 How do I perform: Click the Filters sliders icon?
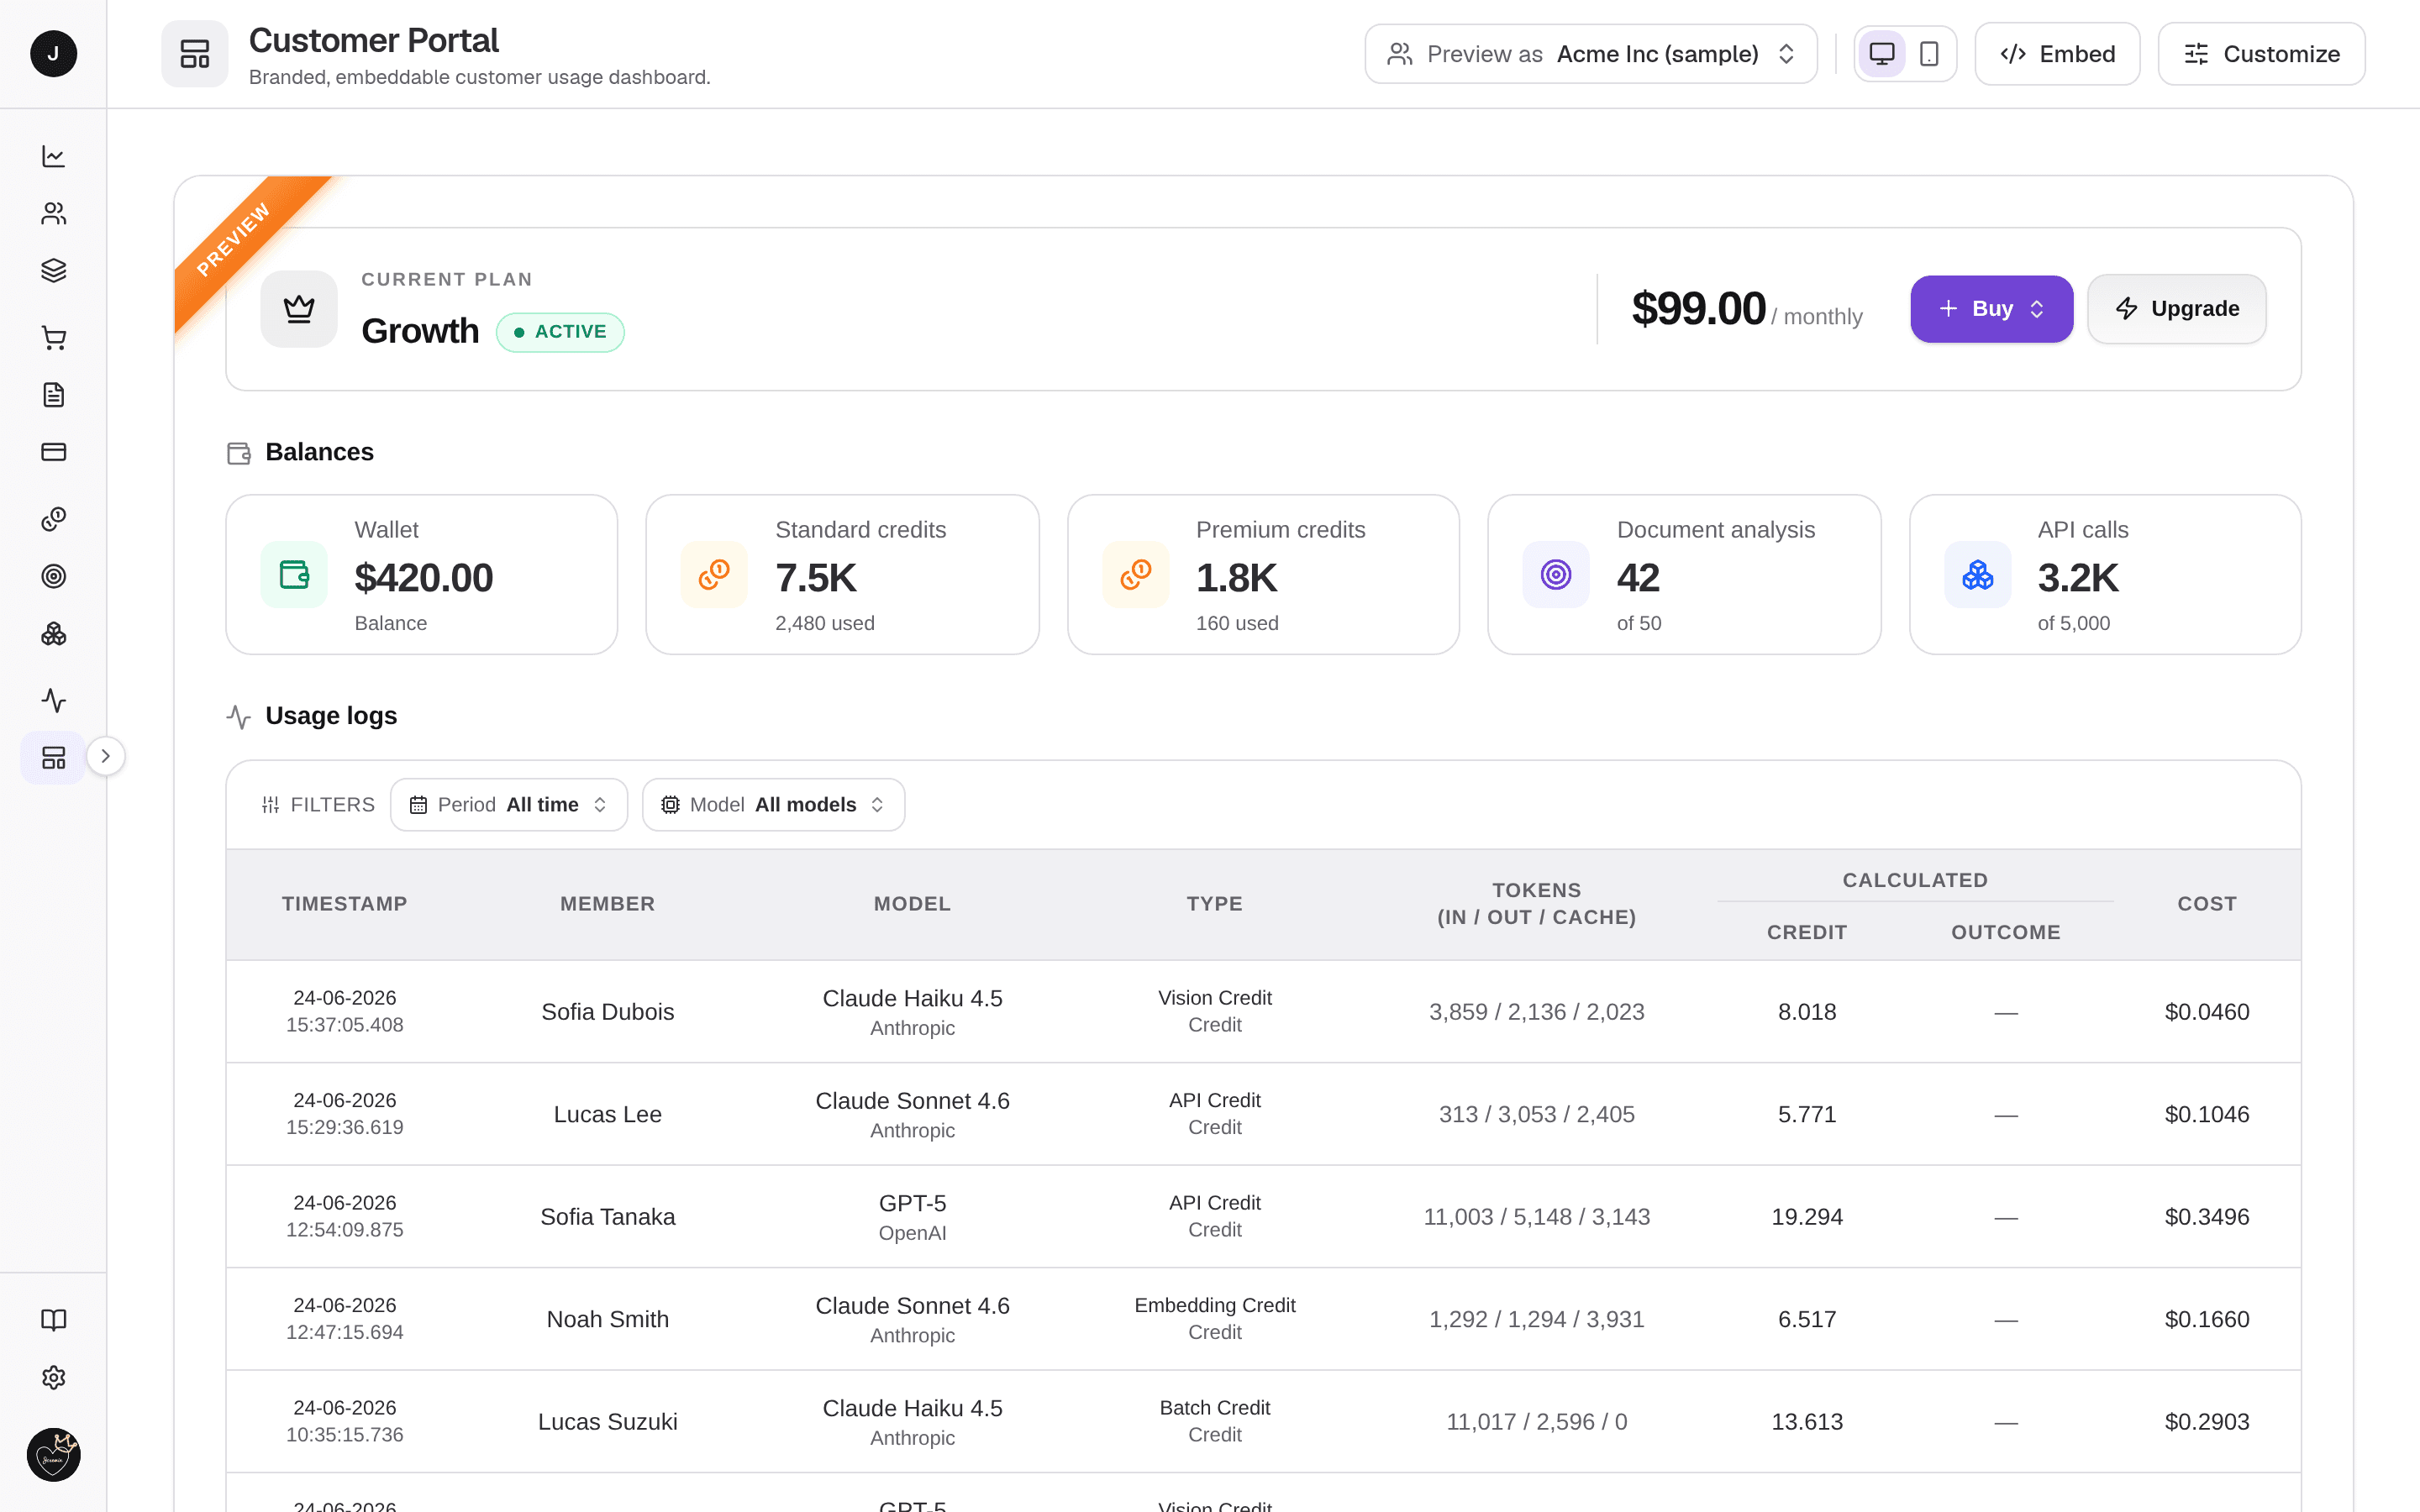(x=270, y=805)
